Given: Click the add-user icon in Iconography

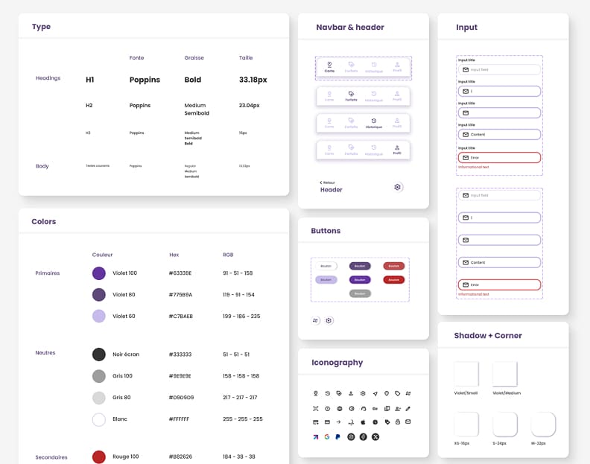Looking at the screenshot, I should [x=398, y=409].
